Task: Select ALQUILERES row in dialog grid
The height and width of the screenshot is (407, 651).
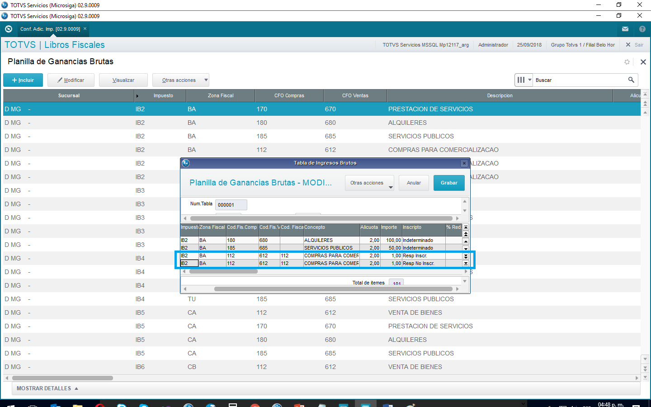Action: [x=321, y=240]
